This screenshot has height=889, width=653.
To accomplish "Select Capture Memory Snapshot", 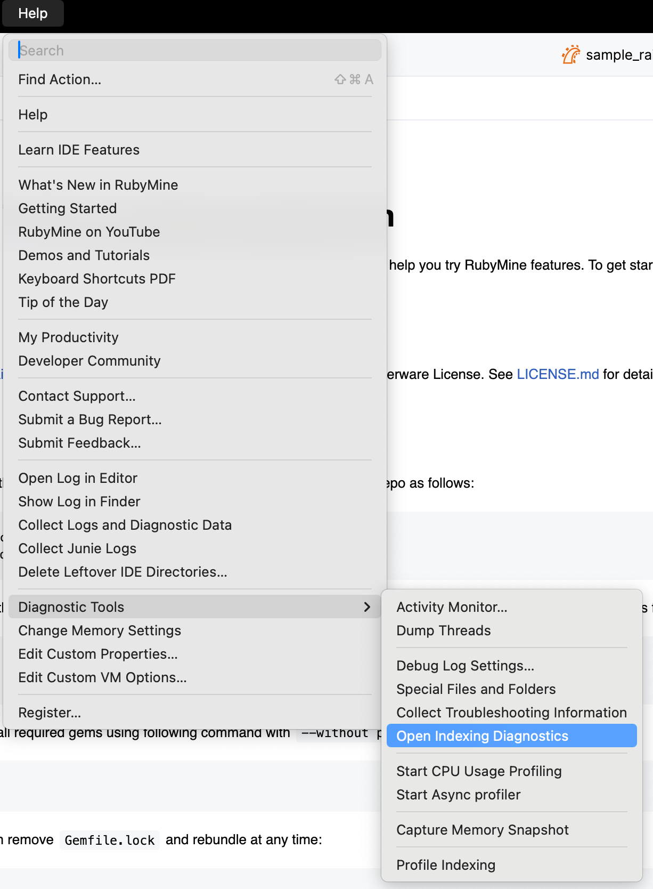I will click(482, 830).
